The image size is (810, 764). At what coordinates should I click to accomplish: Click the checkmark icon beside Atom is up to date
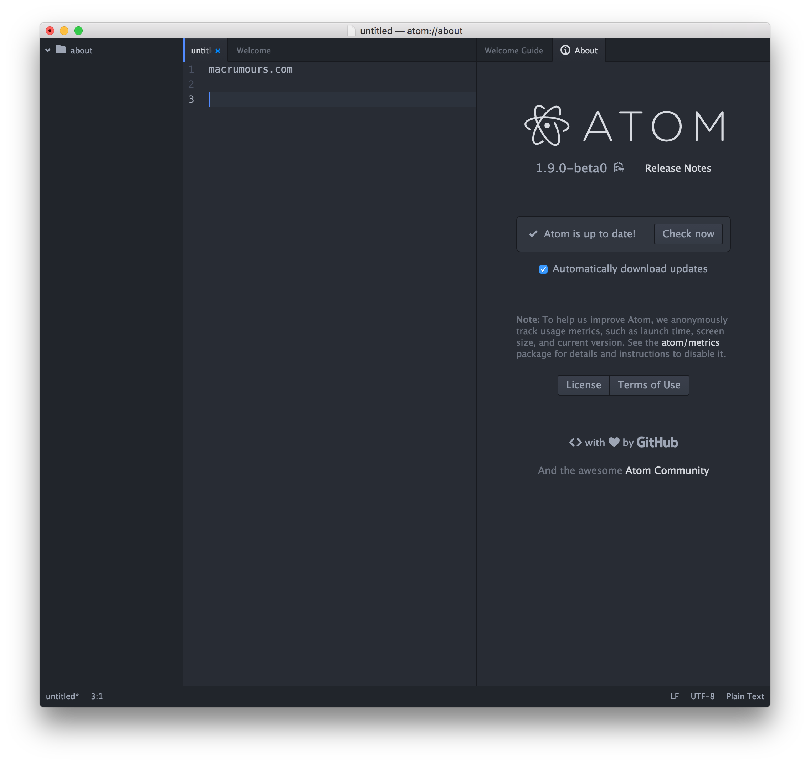pos(533,234)
